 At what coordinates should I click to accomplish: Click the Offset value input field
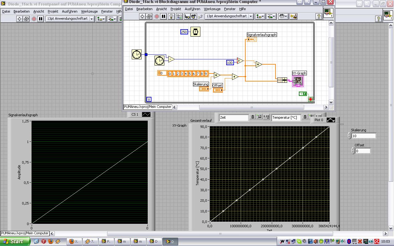[363, 151]
